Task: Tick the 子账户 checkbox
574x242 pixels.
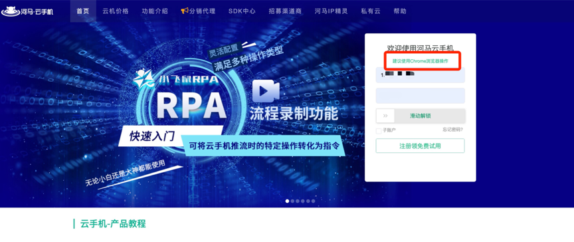Action: pyautogui.click(x=379, y=131)
